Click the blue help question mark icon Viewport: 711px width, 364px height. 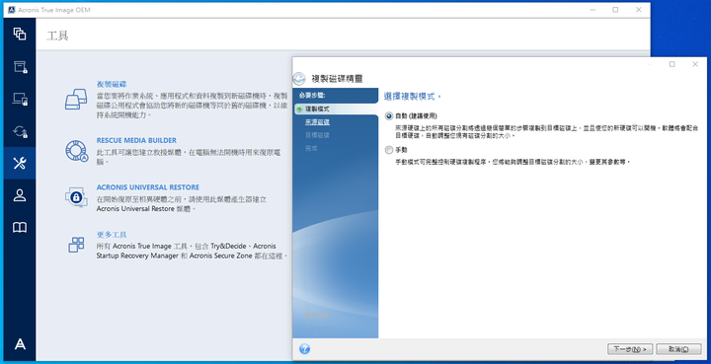[x=305, y=348]
